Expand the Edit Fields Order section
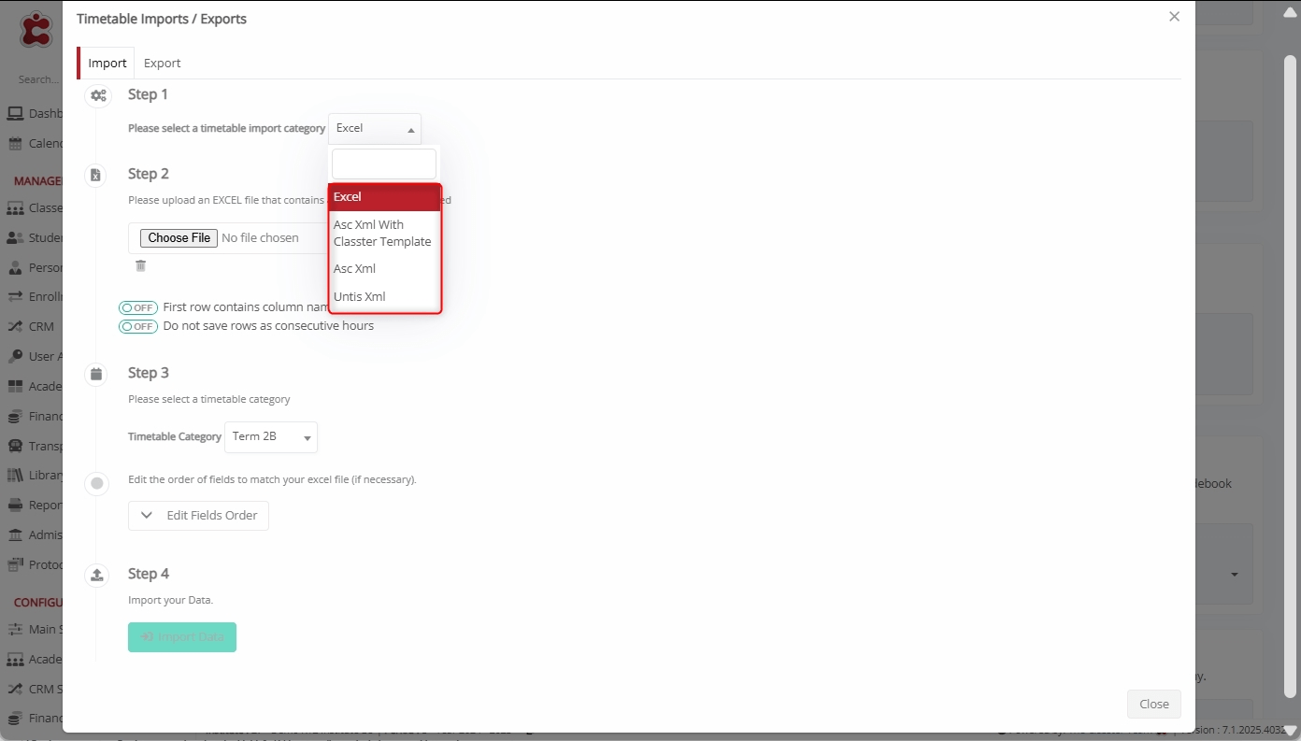Screen dimensions: 1301x741 pos(198,516)
